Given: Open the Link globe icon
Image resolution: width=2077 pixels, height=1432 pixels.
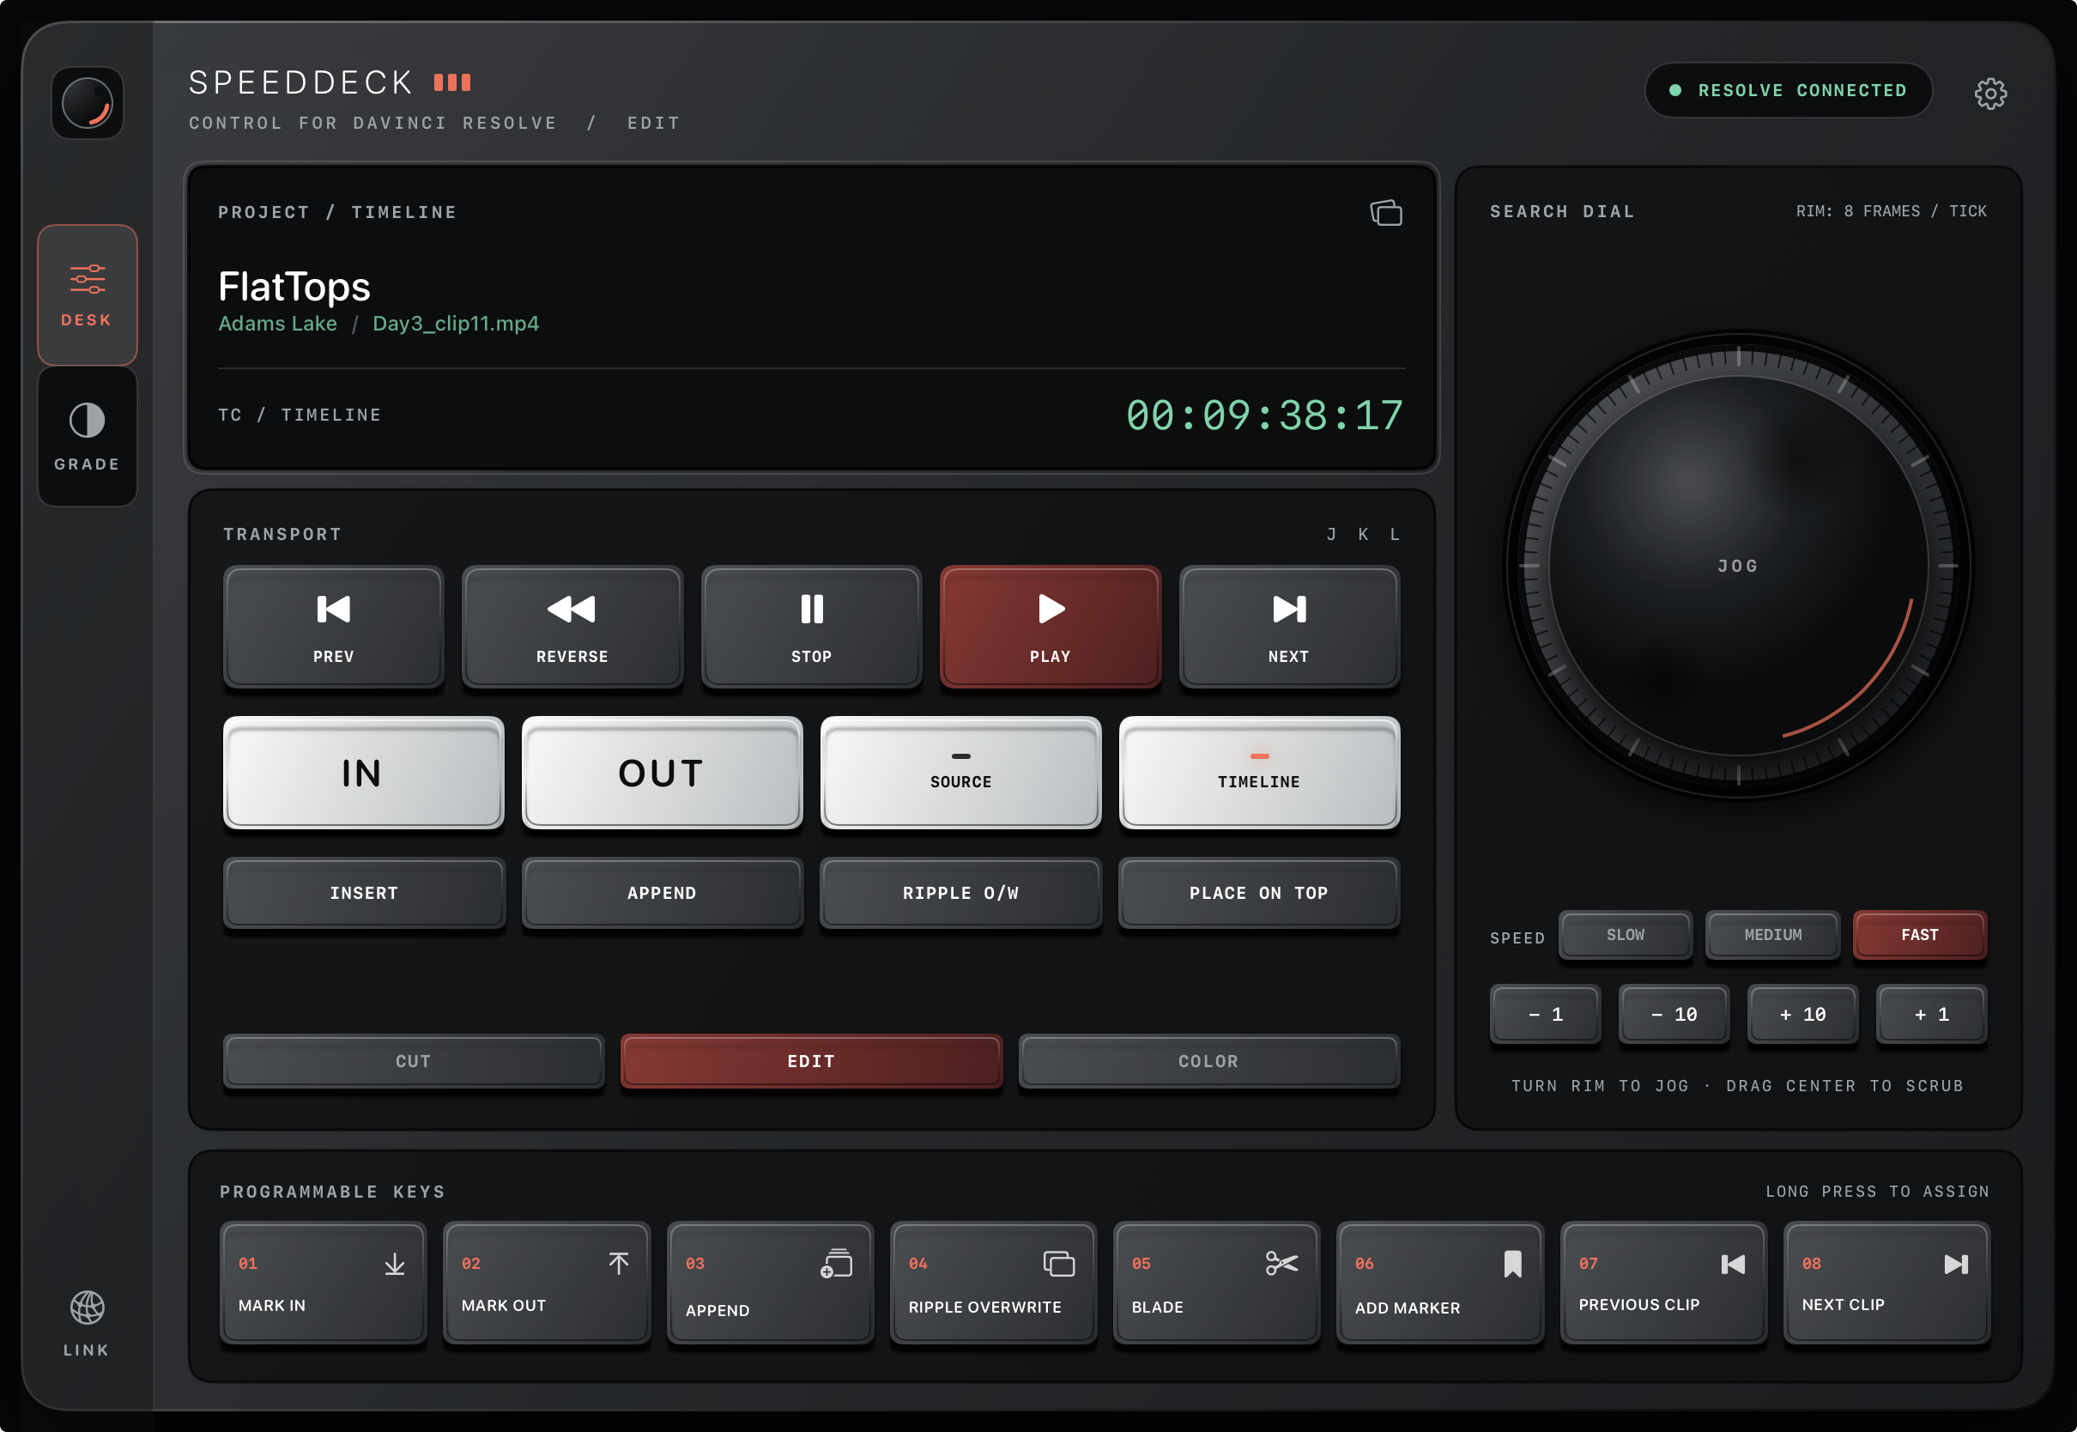Looking at the screenshot, I should coord(87,1322).
